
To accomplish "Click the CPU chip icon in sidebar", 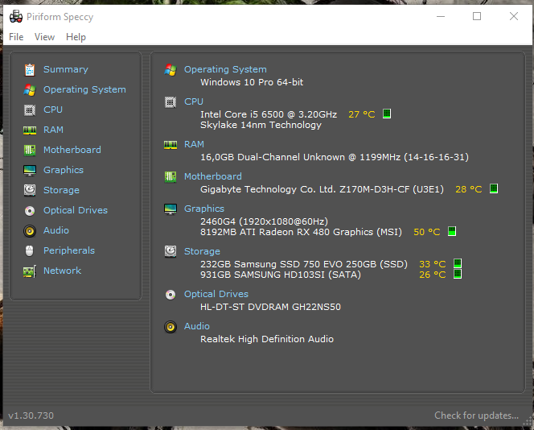I will click(30, 110).
